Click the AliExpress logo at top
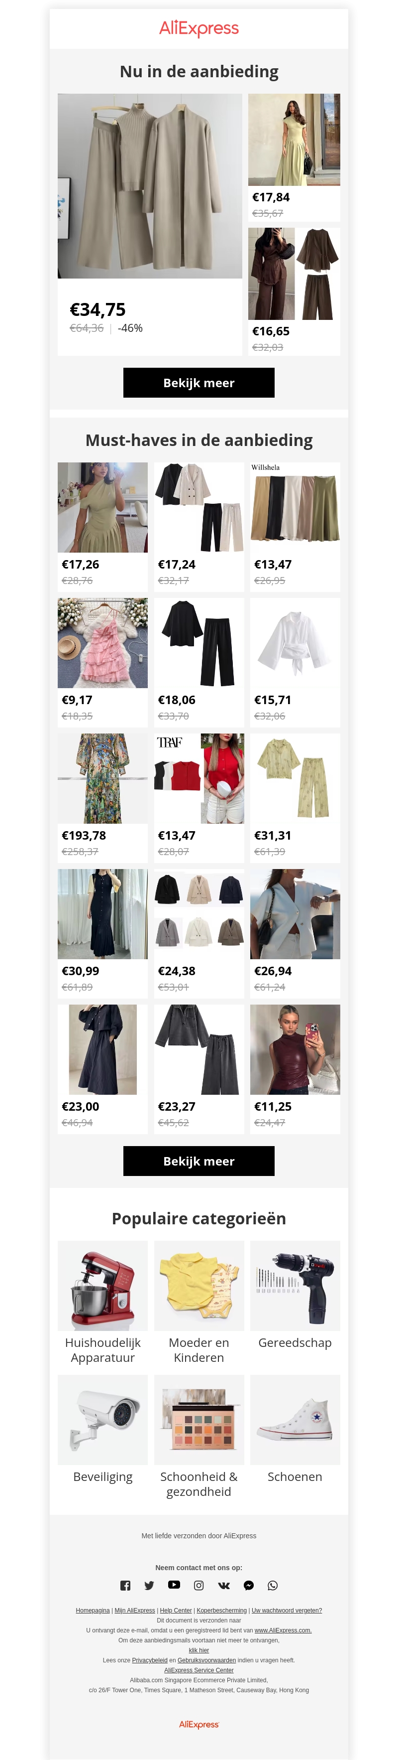 tap(199, 28)
